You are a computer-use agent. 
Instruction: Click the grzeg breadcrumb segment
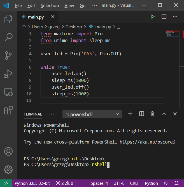click(54, 27)
